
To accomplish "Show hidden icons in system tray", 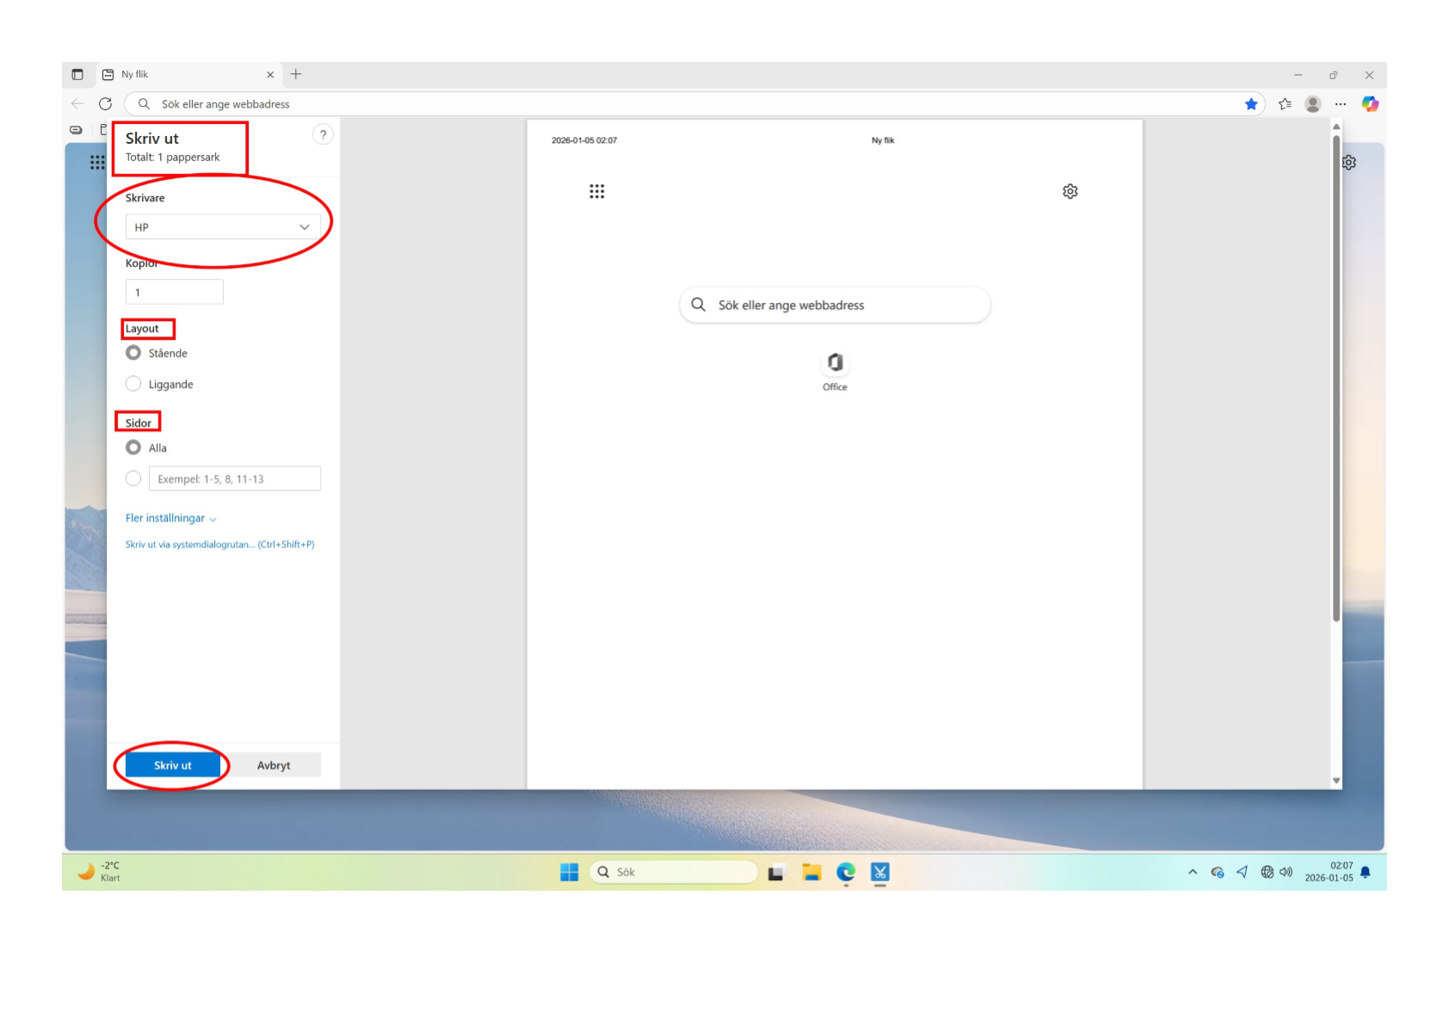I will 1193,873.
